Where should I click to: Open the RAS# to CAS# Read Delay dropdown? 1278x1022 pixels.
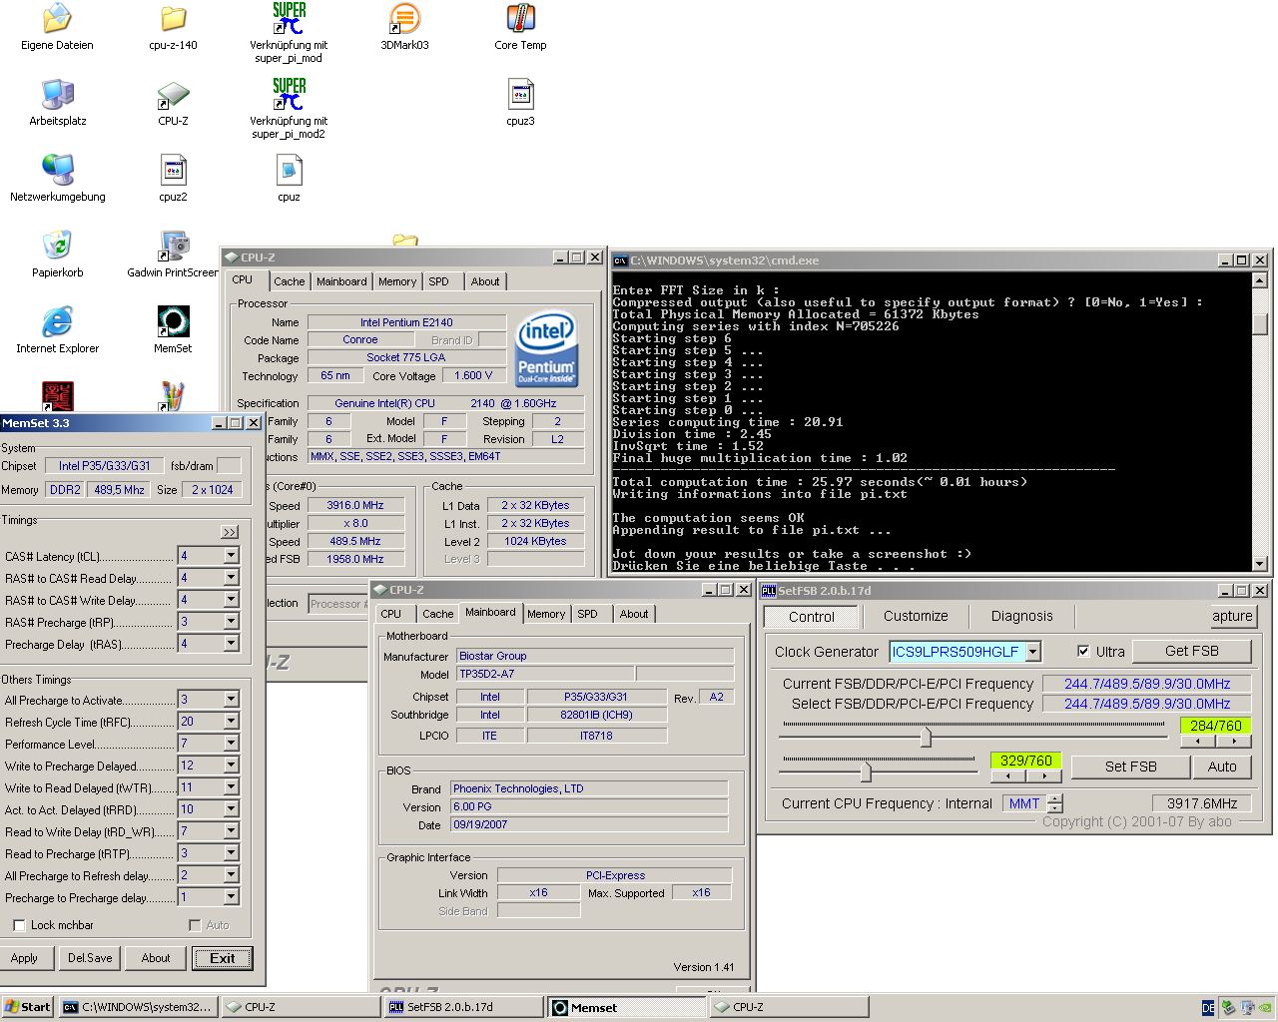(231, 578)
